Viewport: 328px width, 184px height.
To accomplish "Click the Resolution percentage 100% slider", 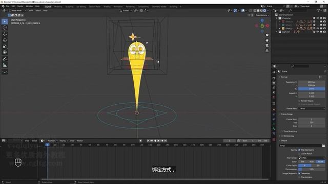I will coord(312,88).
